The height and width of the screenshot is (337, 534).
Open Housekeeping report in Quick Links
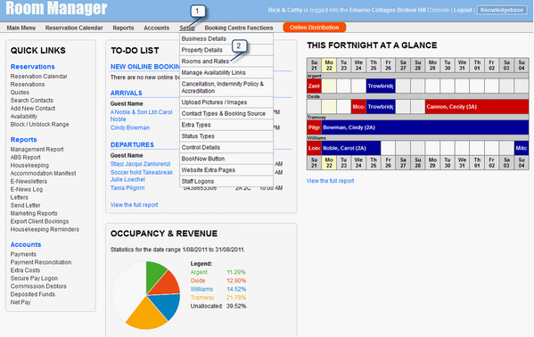click(x=29, y=165)
